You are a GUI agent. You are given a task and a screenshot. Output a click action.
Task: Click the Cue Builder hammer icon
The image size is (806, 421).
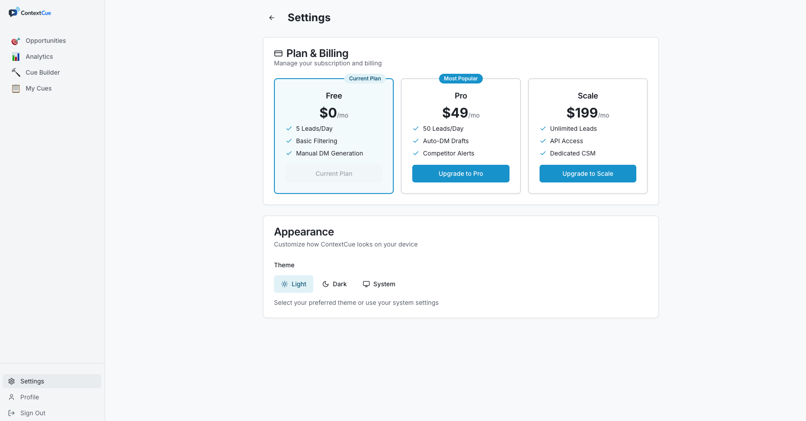16,72
